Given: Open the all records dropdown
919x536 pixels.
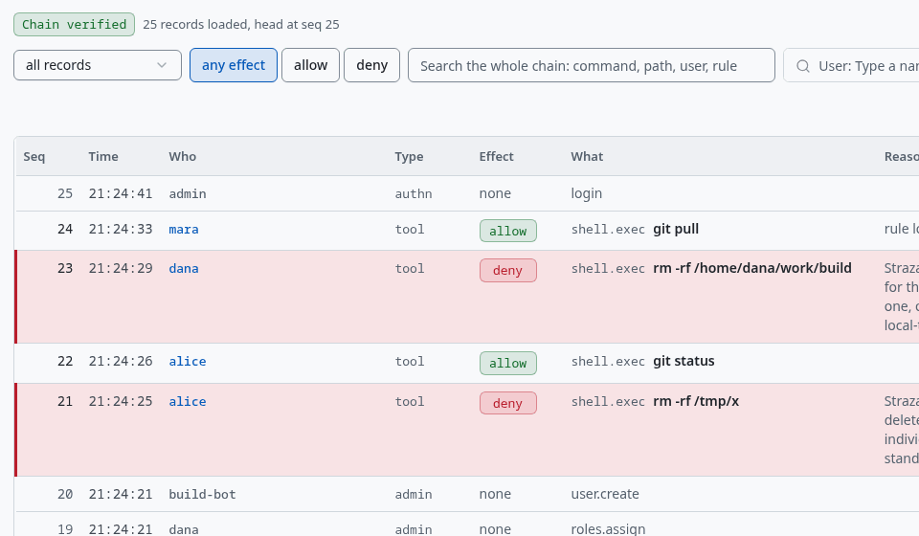Looking at the screenshot, I should 98,65.
